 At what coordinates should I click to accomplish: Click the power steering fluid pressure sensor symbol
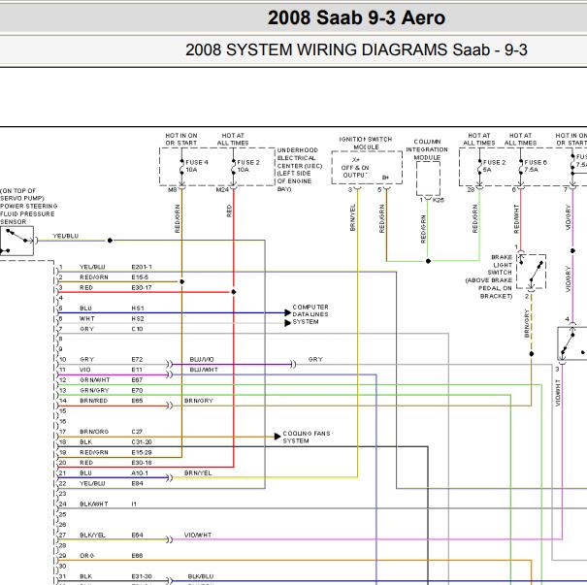click(16, 241)
